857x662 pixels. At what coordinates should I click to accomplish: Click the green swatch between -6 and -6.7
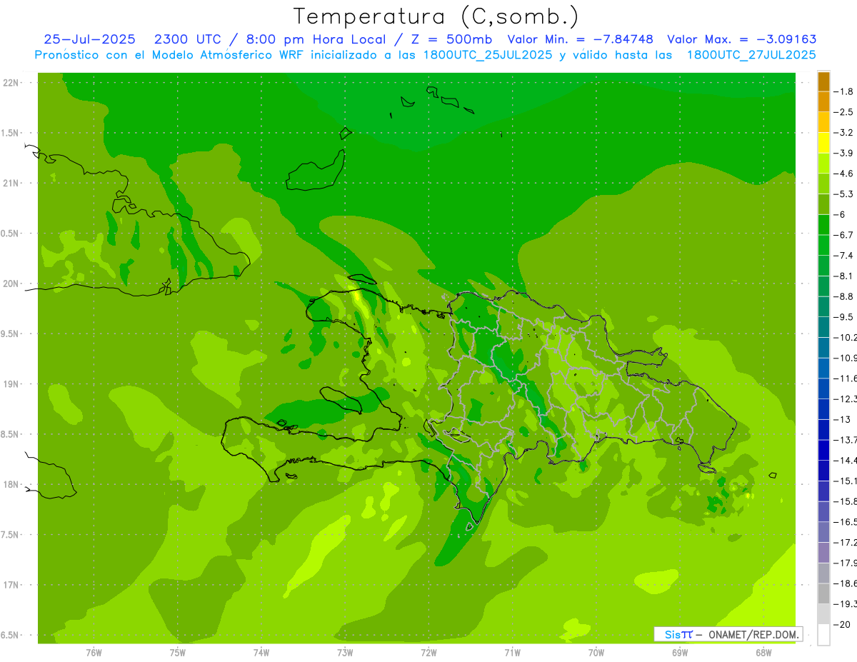pyautogui.click(x=823, y=225)
